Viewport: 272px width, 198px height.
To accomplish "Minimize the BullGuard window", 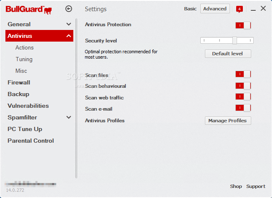I will coord(253,10).
